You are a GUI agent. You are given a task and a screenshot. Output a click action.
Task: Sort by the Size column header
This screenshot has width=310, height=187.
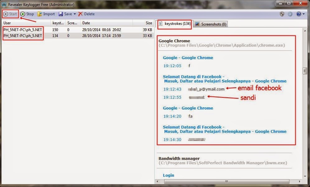point(143,23)
